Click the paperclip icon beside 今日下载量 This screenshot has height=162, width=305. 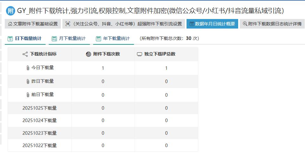click(x=28, y=68)
